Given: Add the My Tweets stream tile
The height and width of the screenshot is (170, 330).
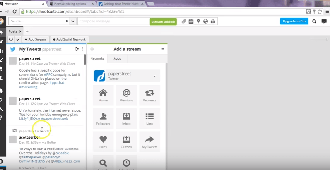Looking at the screenshot, I should [150, 142].
